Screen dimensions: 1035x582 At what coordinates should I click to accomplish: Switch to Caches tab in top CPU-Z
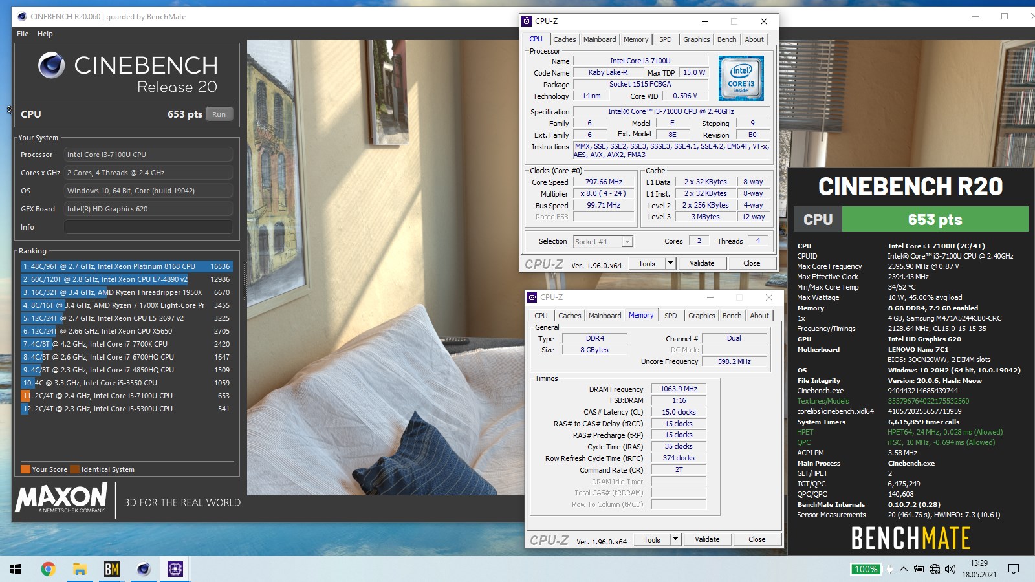click(x=564, y=39)
